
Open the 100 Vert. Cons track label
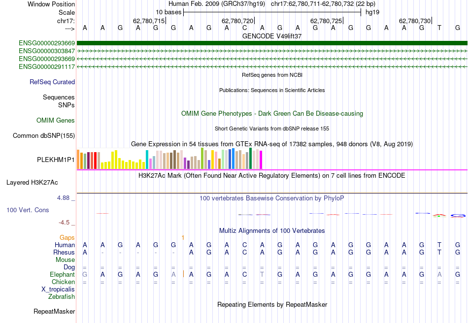click(28, 210)
